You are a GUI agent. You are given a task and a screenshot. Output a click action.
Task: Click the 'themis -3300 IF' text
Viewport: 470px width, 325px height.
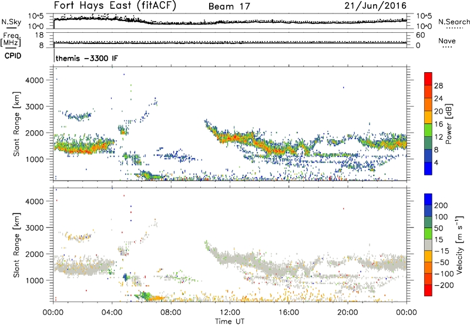pos(87,58)
